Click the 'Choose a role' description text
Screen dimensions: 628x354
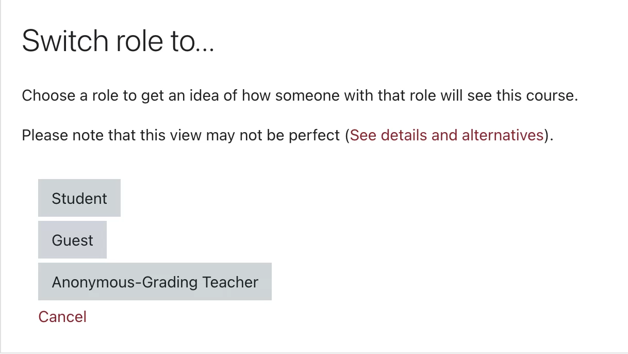(x=300, y=95)
